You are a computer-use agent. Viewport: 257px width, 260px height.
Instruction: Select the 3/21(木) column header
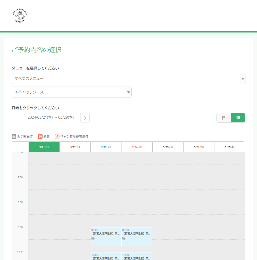pyautogui.click(x=44, y=147)
